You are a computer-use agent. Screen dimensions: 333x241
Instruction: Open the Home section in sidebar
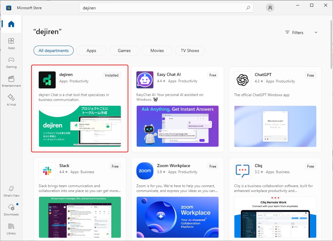click(11, 24)
